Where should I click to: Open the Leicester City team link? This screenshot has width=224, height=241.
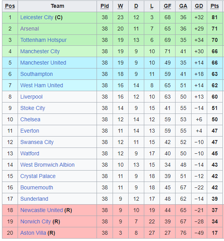(37, 17)
